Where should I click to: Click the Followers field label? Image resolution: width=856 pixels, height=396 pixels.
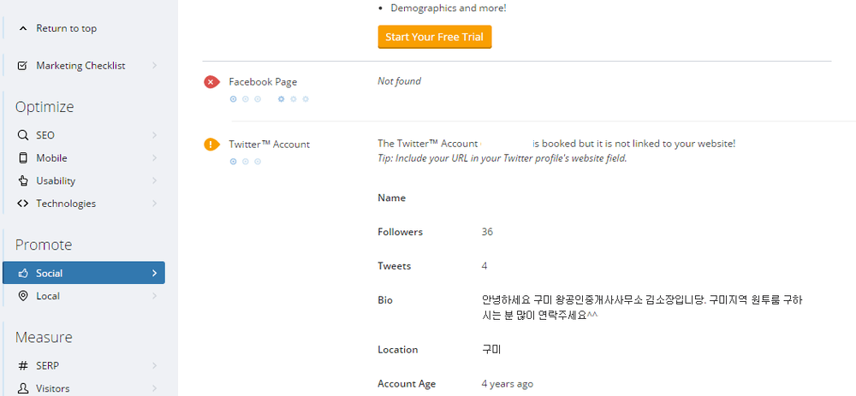click(400, 232)
